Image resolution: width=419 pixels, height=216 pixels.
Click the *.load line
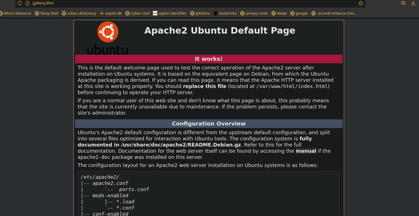(125, 202)
